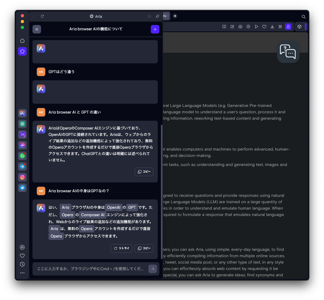The height and width of the screenshot is (300, 324).
Task: Click the Aria chip after はい、
Action: click(x=66, y=207)
